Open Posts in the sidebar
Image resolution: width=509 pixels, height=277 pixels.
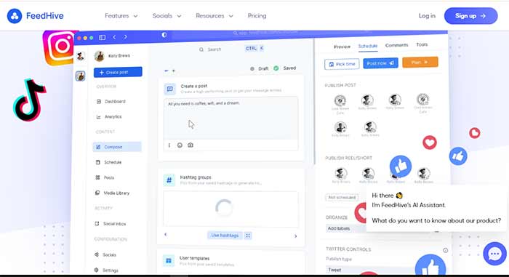[105, 177]
